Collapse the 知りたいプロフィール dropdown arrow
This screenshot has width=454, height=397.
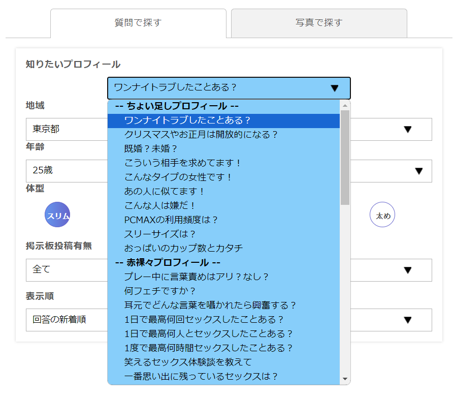tap(334, 88)
